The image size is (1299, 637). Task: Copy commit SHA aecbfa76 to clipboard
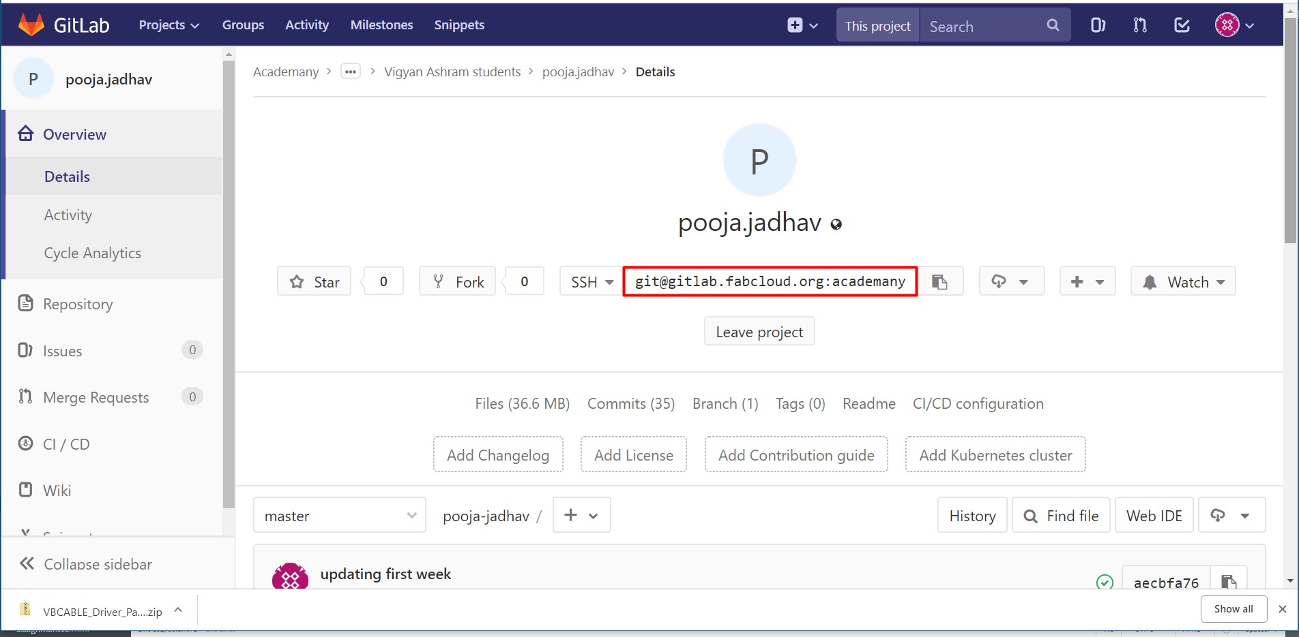click(x=1228, y=581)
